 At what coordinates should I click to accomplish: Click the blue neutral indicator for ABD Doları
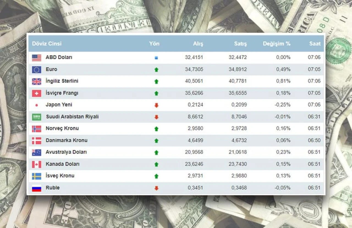[156, 58]
